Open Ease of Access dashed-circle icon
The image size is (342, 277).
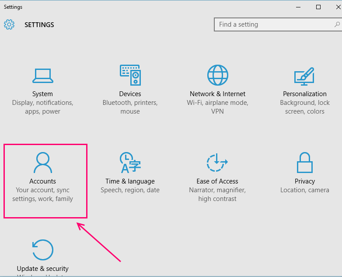tap(217, 162)
